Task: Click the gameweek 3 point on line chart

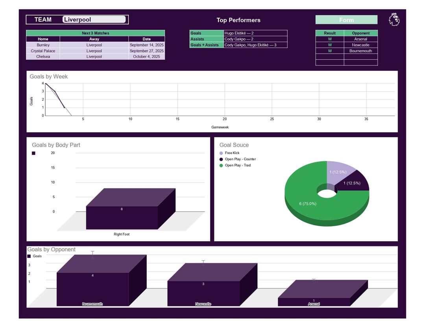Action: [64, 107]
